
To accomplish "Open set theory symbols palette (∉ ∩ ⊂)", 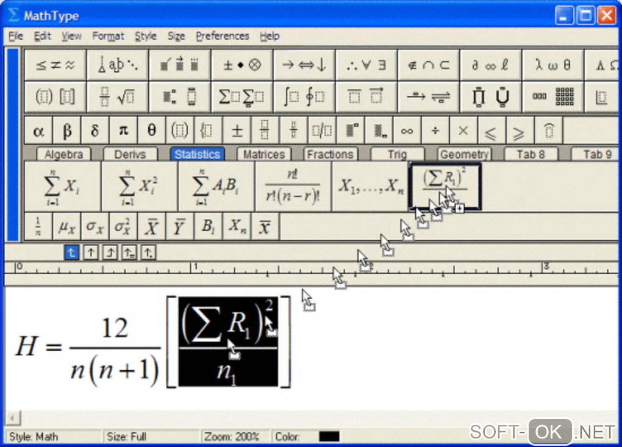I will [x=429, y=65].
